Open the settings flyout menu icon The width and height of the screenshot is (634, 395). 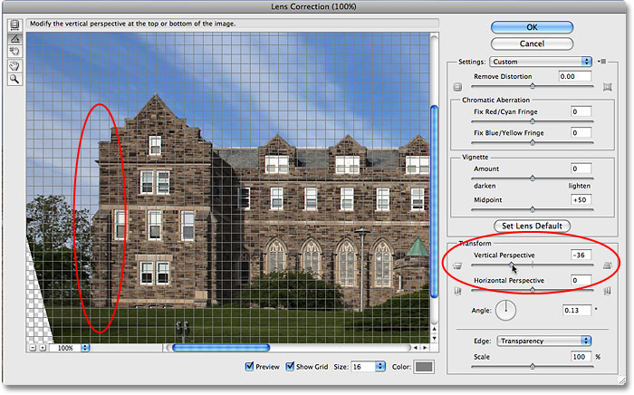(x=601, y=62)
